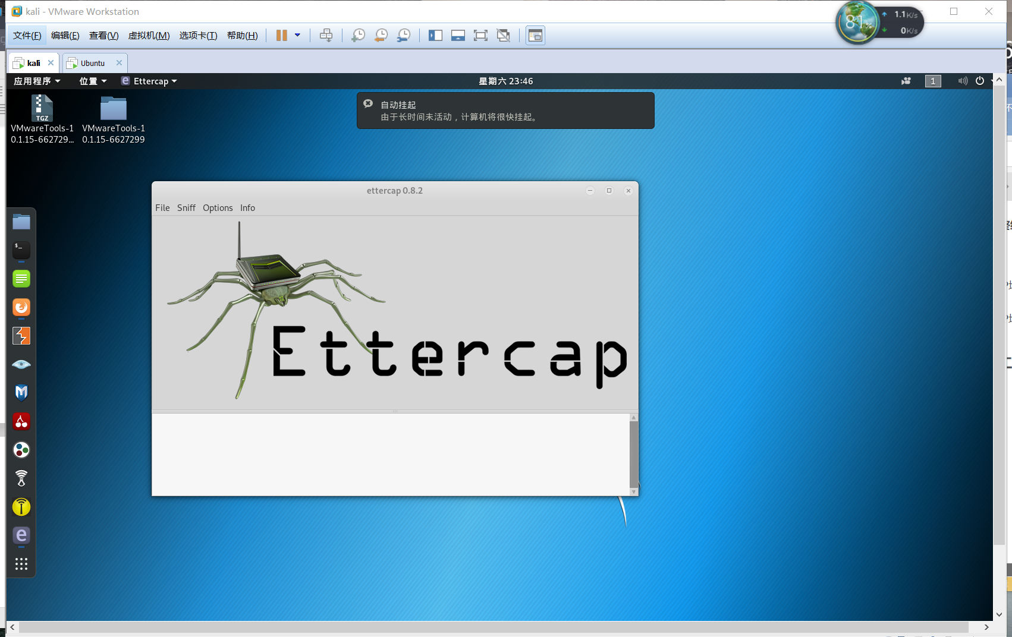Screen dimensions: 1012x637
Task: Open the yellow circular icon in the dock
Action: (21, 507)
